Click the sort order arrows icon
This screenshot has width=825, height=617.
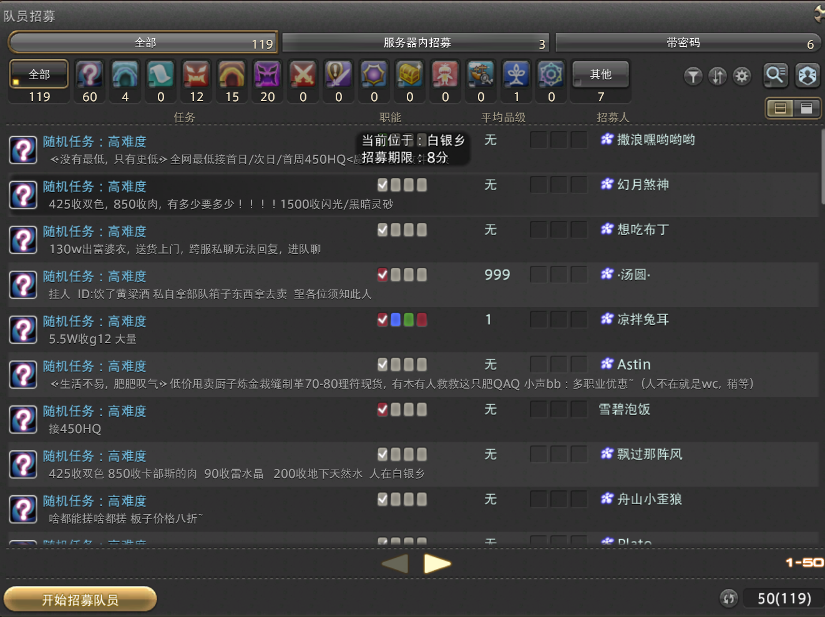(718, 76)
